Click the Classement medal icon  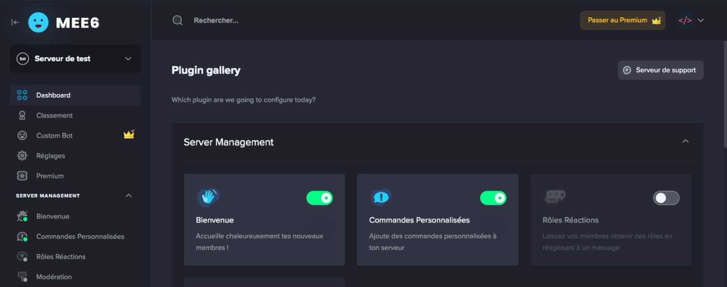22,115
